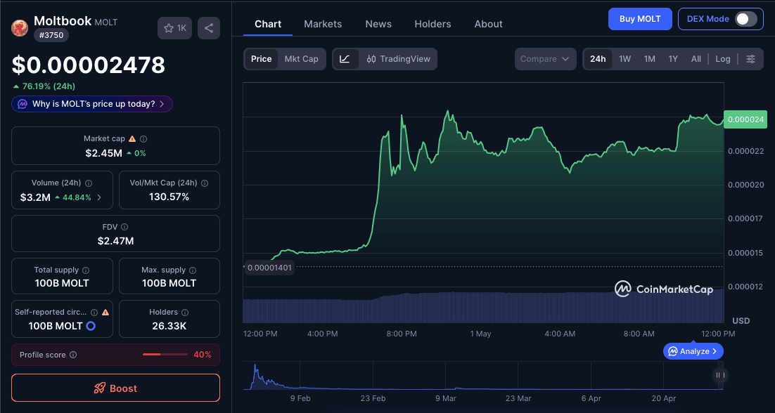Click the rocket icon in Boost
The height and width of the screenshot is (413, 775).
(x=99, y=388)
